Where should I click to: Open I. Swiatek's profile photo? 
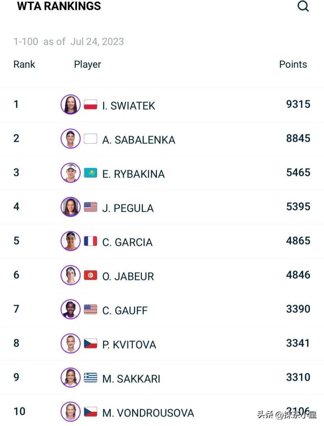pos(70,105)
